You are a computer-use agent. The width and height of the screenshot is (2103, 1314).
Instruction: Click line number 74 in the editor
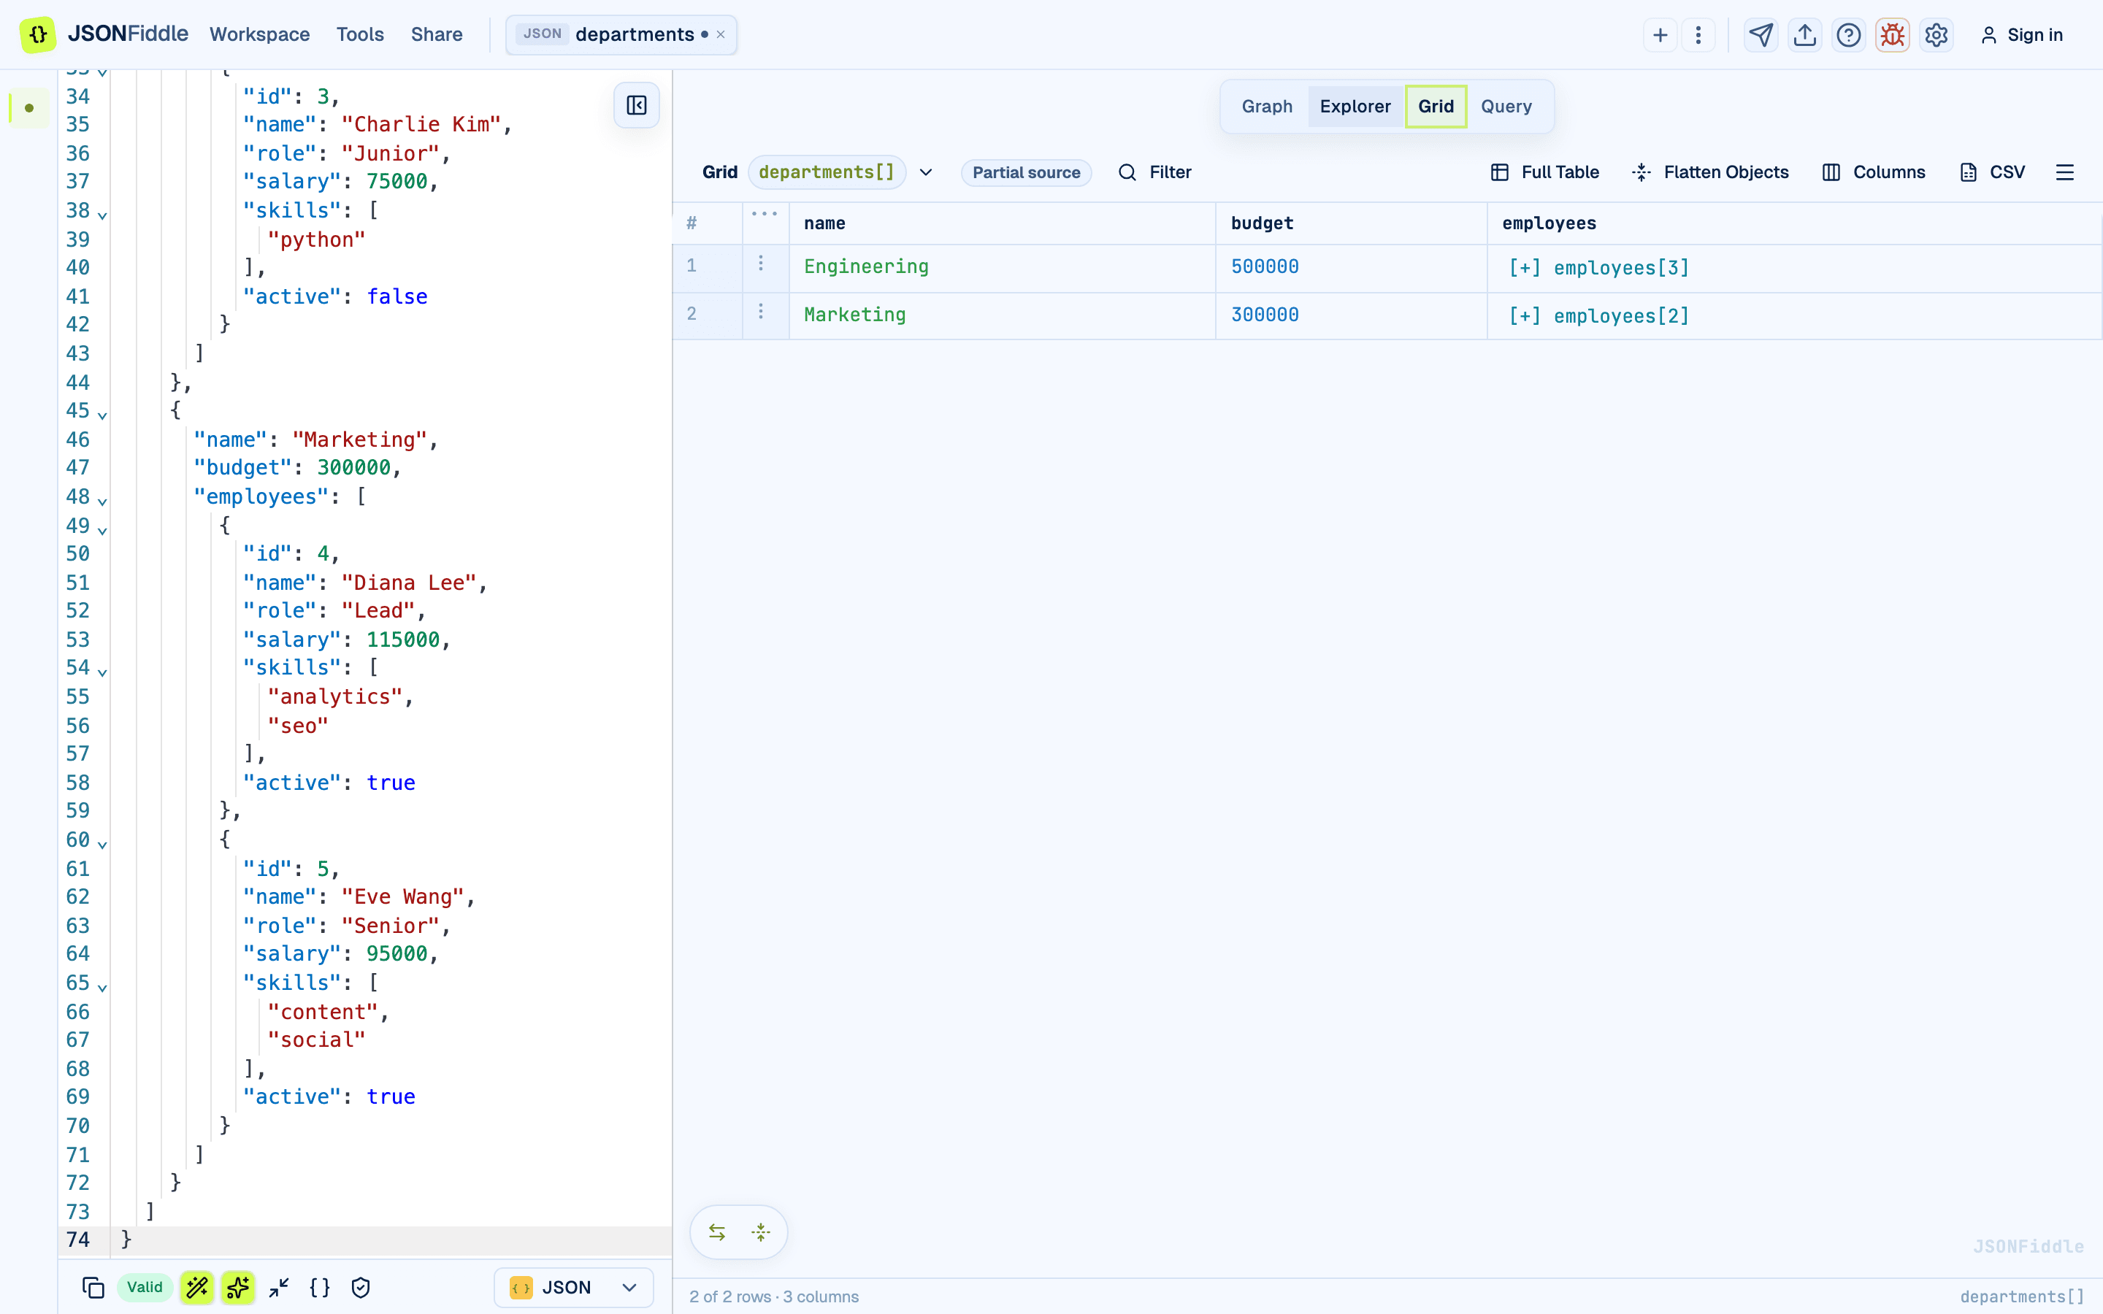[78, 1240]
